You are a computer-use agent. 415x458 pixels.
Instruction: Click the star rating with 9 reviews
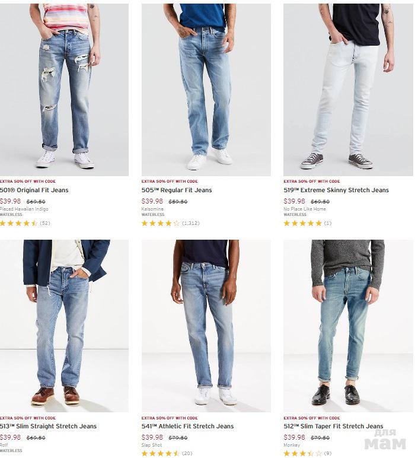click(x=308, y=454)
